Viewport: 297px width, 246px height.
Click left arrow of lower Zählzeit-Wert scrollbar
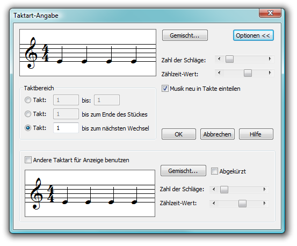point(214,204)
